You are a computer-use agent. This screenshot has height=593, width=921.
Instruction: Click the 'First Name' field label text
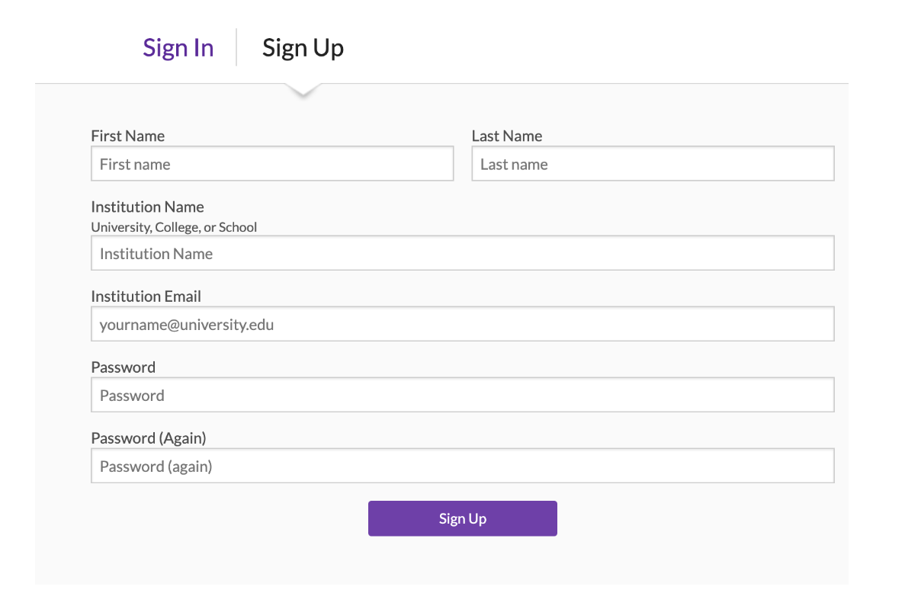coord(128,136)
